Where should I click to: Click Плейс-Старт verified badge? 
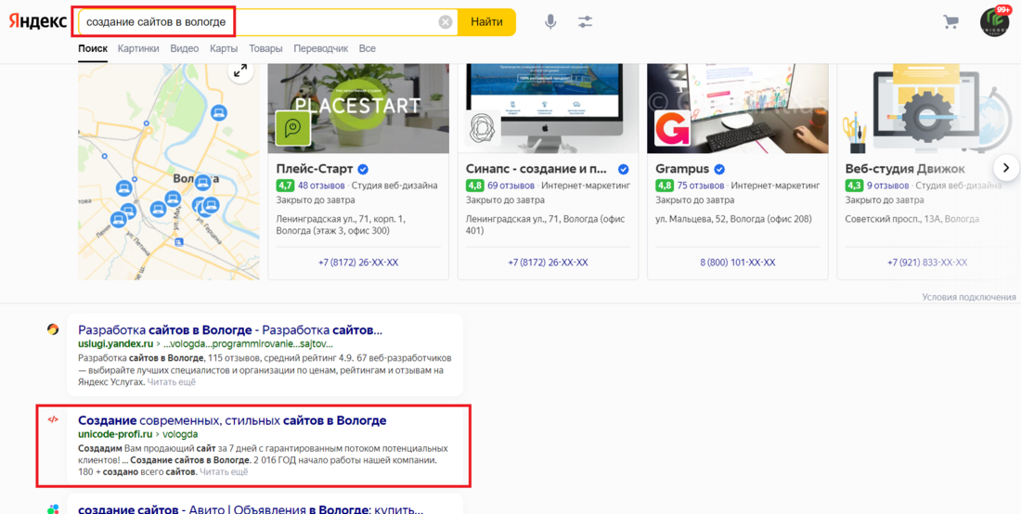363,170
